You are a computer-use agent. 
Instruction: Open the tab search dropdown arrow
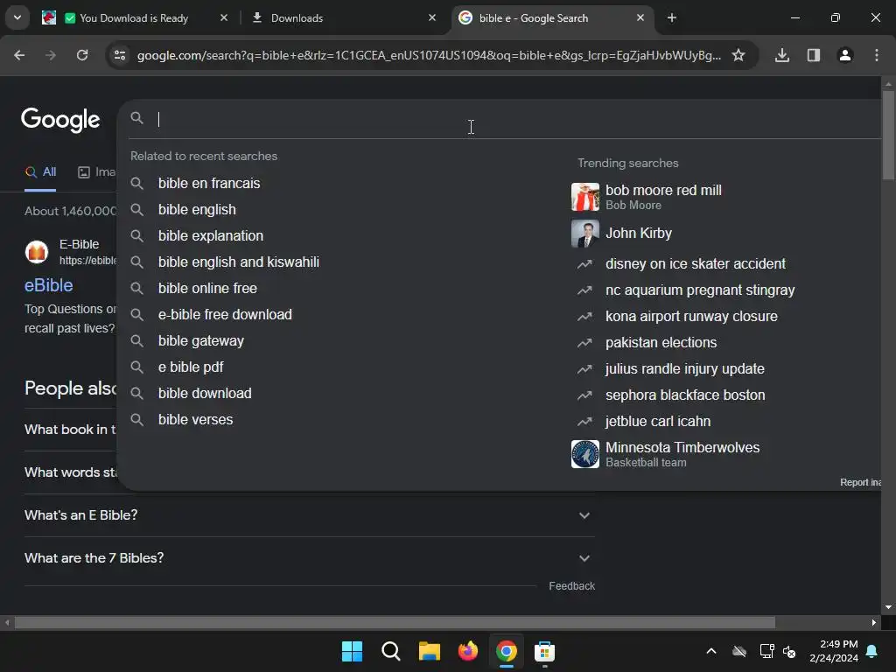click(x=17, y=17)
